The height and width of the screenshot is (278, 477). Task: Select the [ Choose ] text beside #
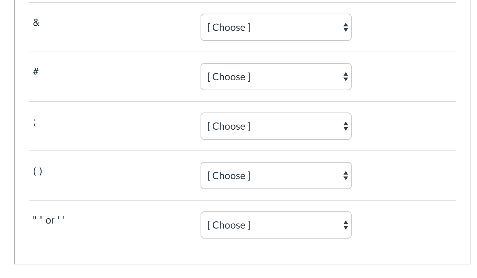229,77
